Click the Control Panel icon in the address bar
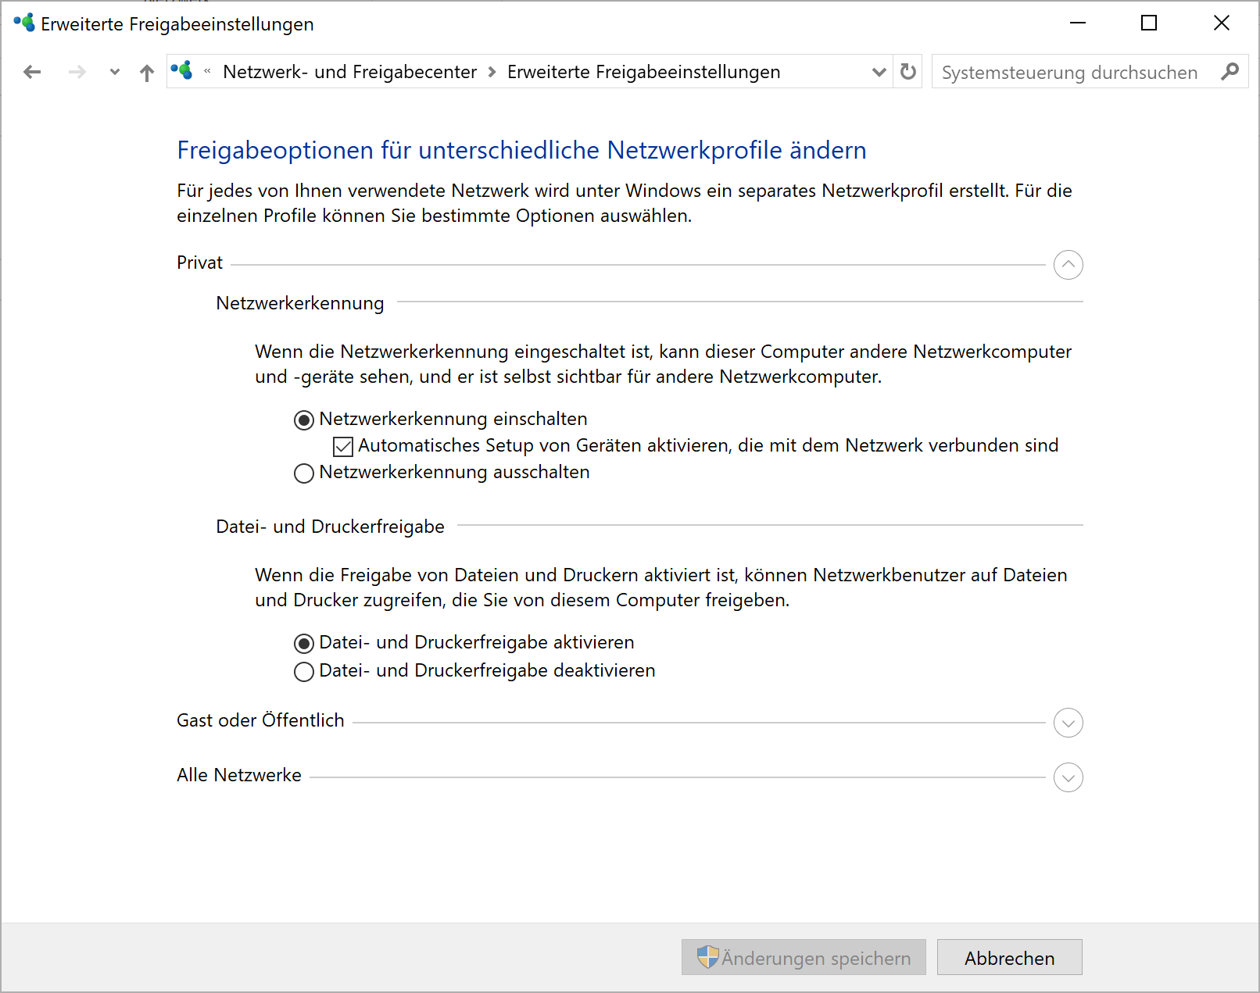This screenshot has width=1260, height=993. [x=182, y=71]
